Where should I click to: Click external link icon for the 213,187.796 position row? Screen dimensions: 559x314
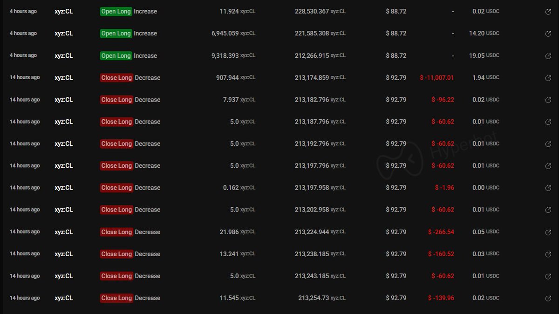(x=548, y=122)
